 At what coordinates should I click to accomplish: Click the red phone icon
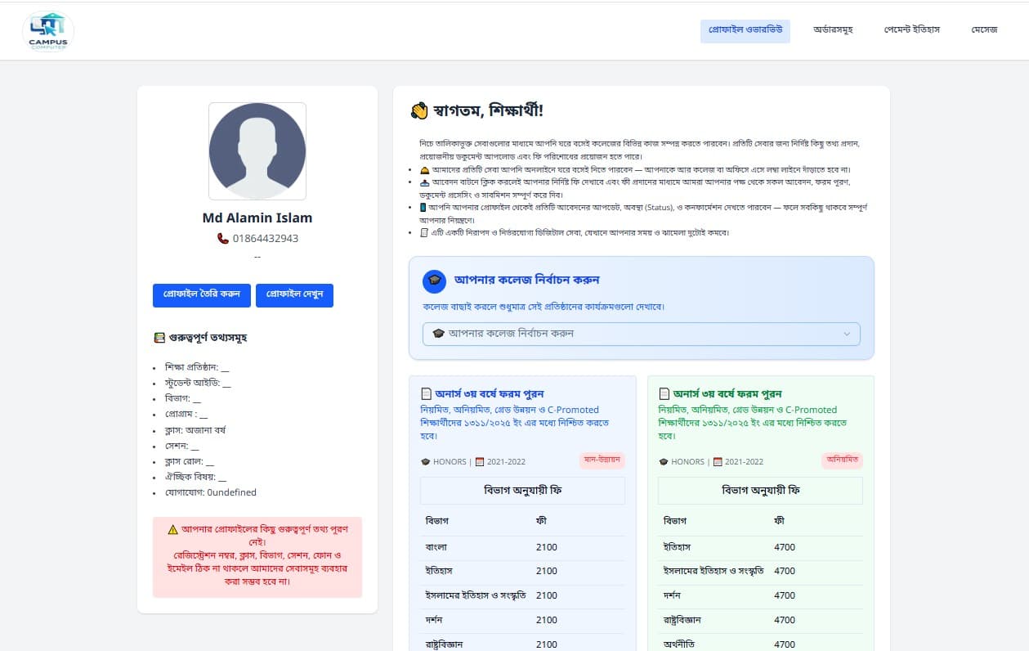(223, 239)
